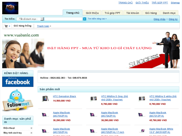The height and width of the screenshot is (136, 182).
Task: Click GIỚI THIỆU top header link
Action: tap(142, 3)
